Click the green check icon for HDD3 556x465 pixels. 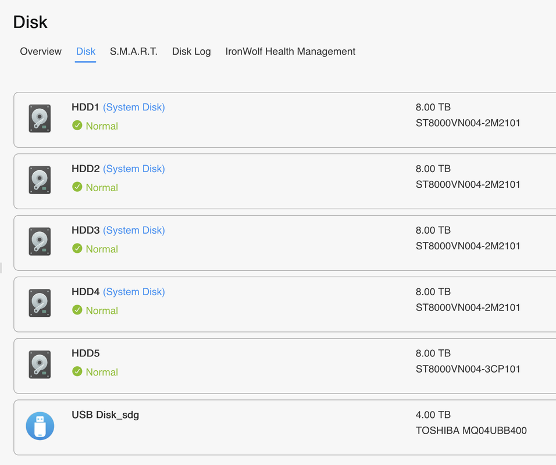pyautogui.click(x=77, y=248)
